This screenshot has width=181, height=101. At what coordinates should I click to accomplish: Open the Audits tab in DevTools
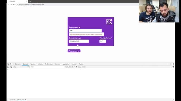(81, 64)
